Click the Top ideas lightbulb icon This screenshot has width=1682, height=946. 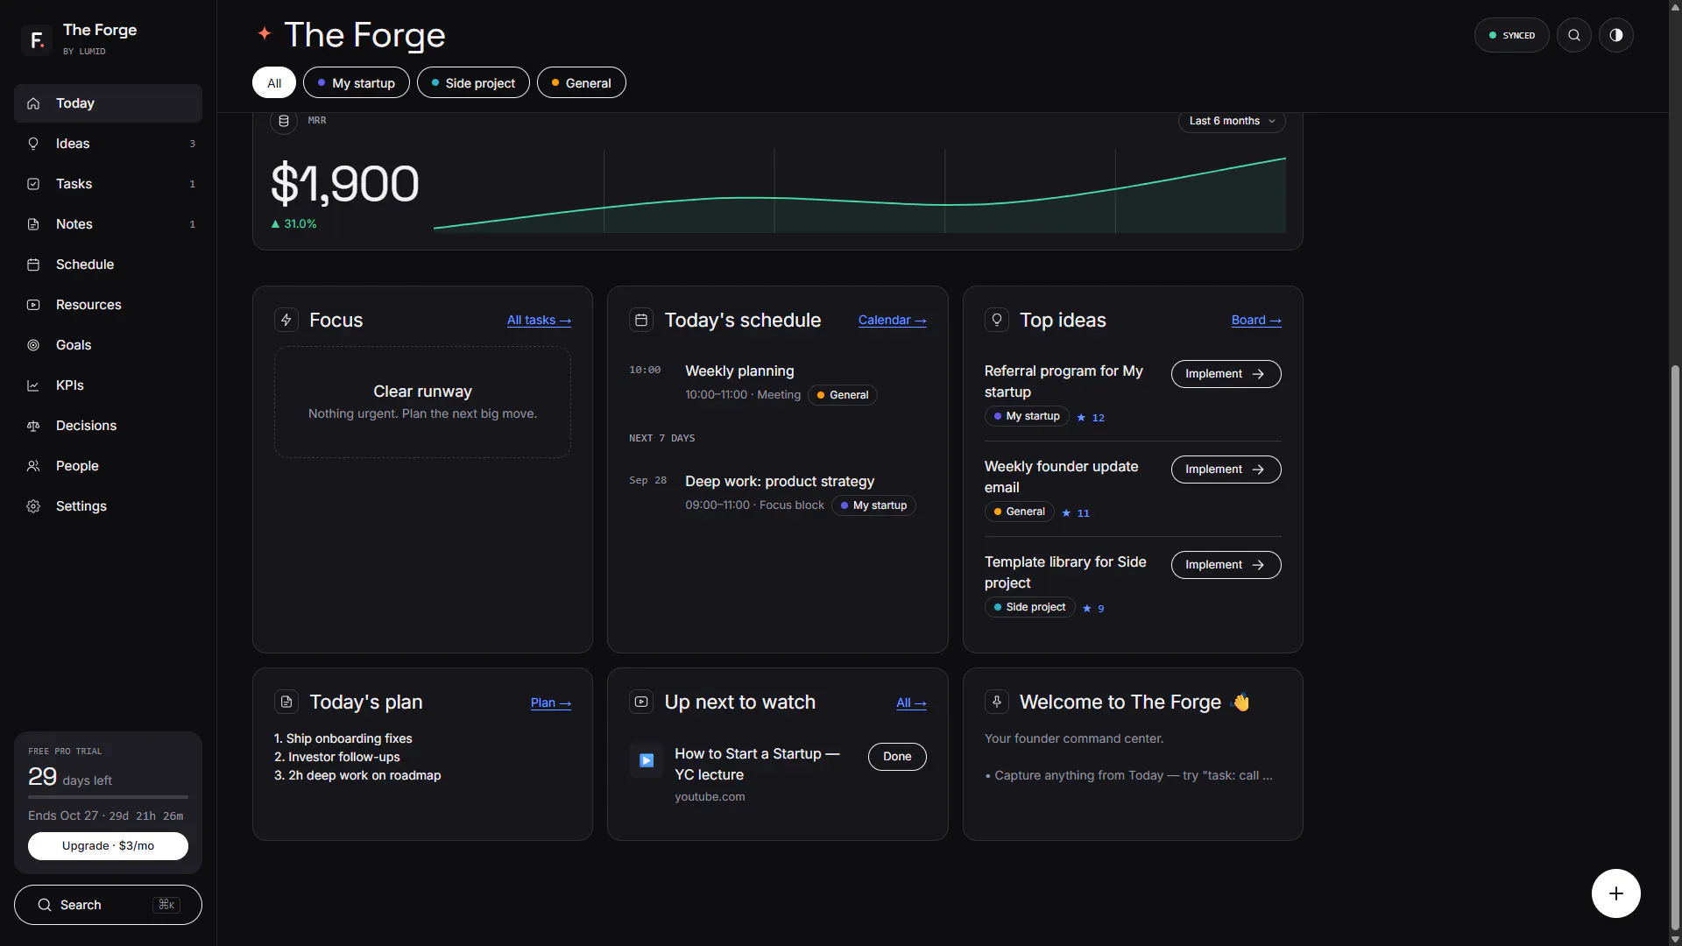pyautogui.click(x=997, y=320)
